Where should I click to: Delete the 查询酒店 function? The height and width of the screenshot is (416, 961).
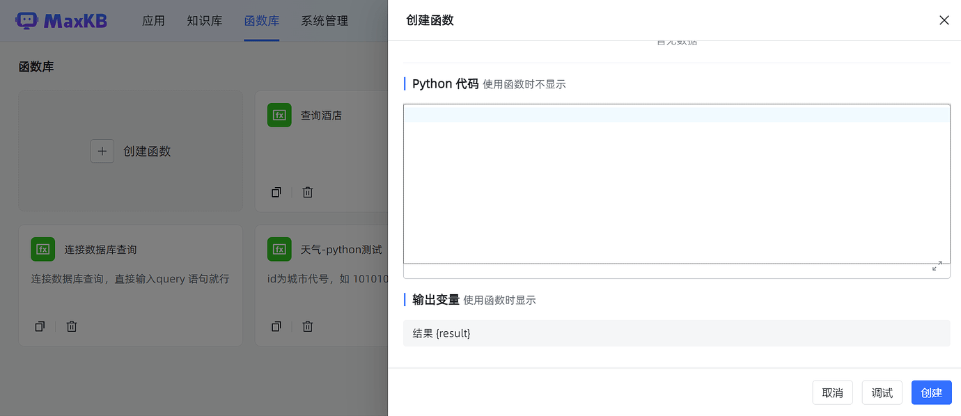pyautogui.click(x=308, y=192)
